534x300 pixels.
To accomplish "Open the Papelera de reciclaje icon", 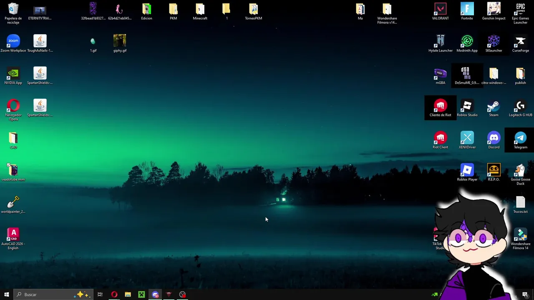I will 13,13.
